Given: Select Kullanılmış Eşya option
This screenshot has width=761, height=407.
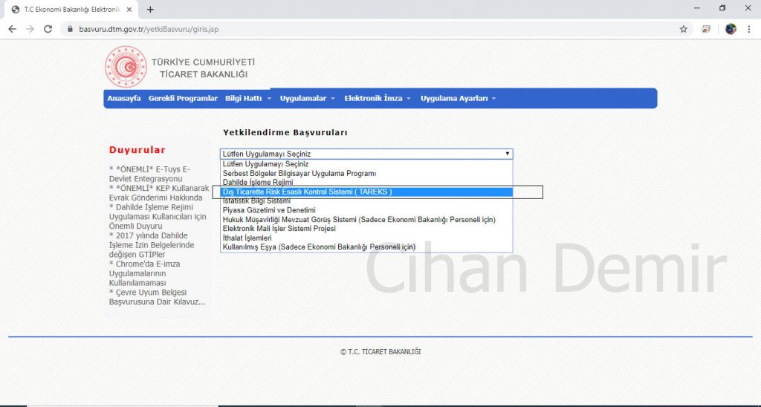Looking at the screenshot, I should coord(366,247).
